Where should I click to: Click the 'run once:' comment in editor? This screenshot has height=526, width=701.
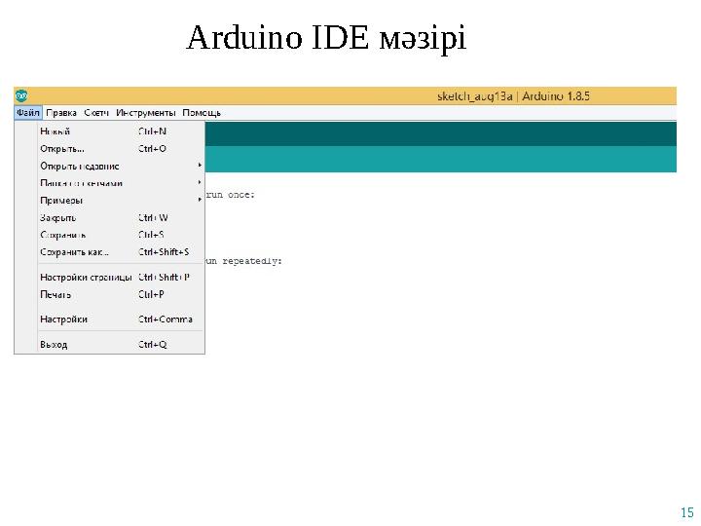230,195
